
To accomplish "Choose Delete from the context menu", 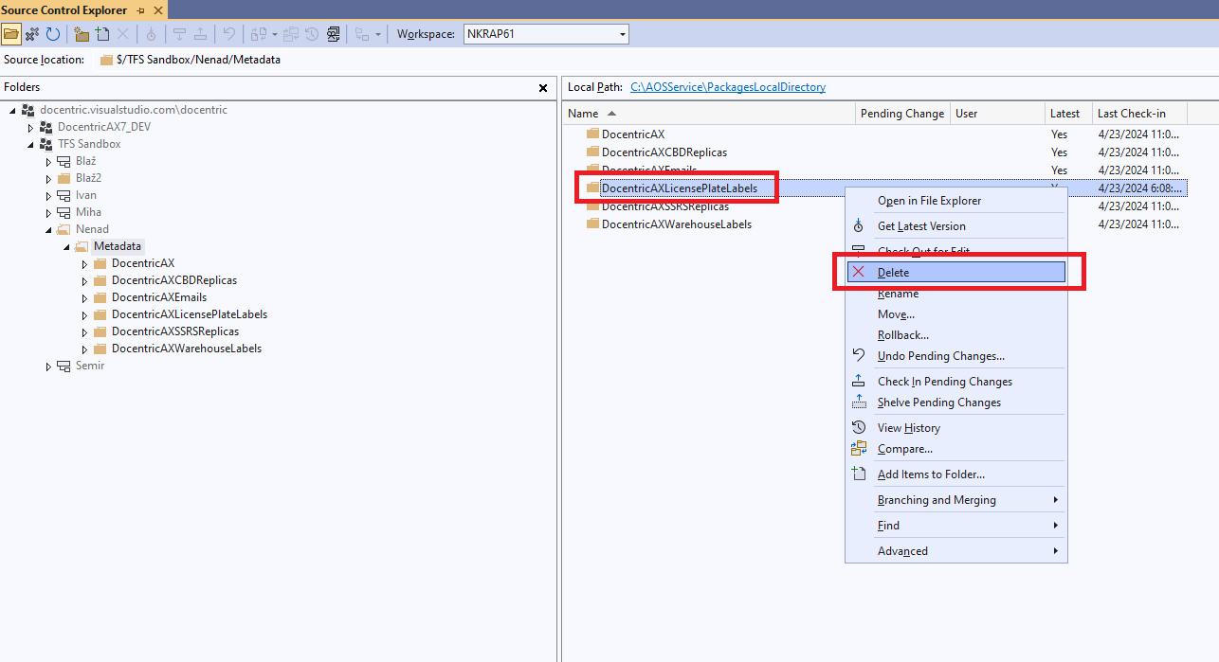I will 893,273.
